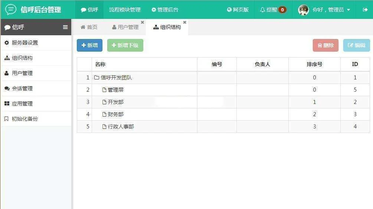This screenshot has width=373, height=209.
Task: Open the 你好，管理员 dropdown menu
Action: pos(331,10)
